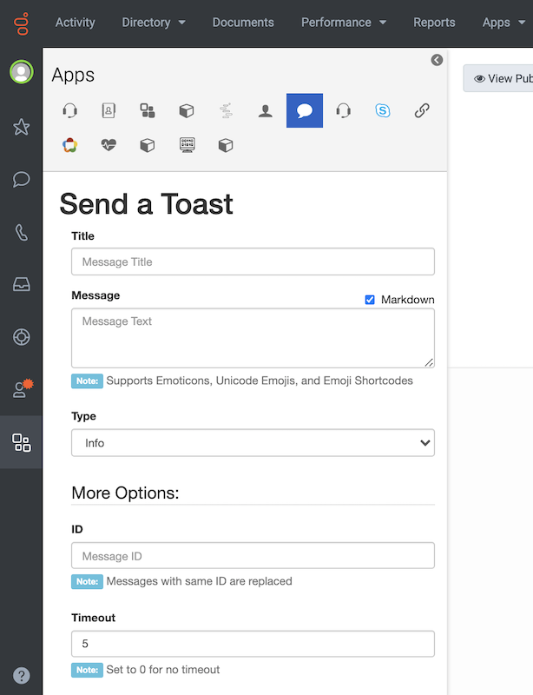533x695 pixels.
Task: Go to the Activity tab
Action: pyautogui.click(x=76, y=23)
